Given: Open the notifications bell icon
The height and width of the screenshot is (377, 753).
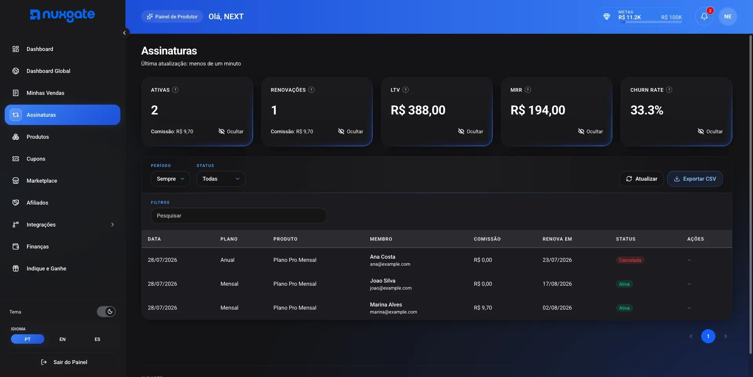Looking at the screenshot, I should (x=704, y=16).
